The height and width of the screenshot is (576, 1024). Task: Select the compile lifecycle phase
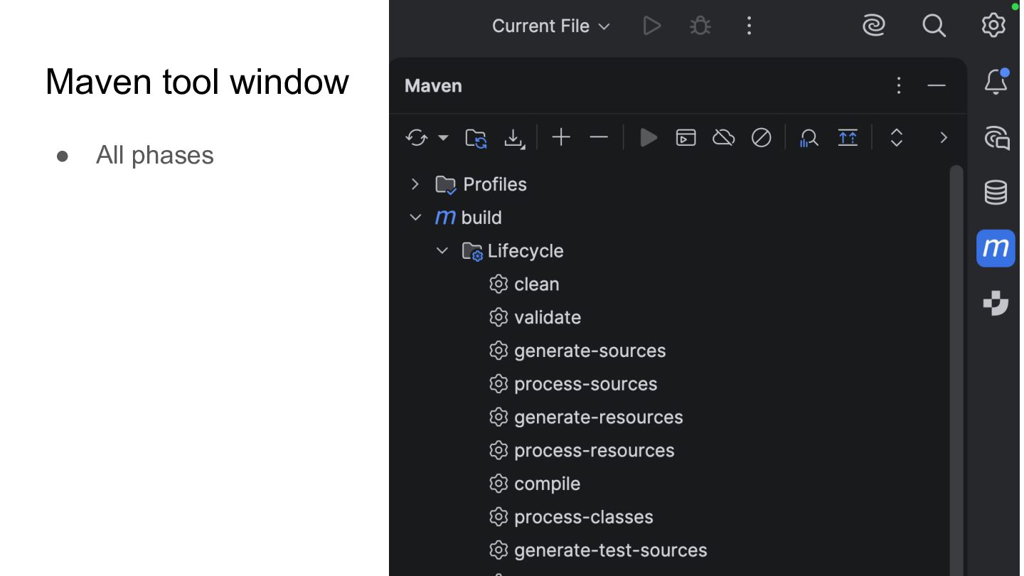547,484
